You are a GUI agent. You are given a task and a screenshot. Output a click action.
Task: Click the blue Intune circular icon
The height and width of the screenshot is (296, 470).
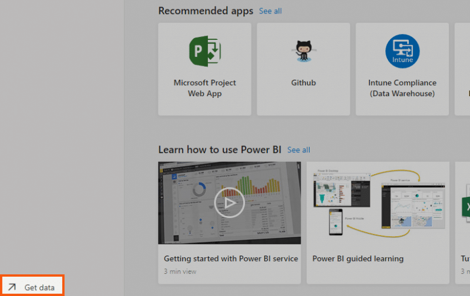pos(402,52)
